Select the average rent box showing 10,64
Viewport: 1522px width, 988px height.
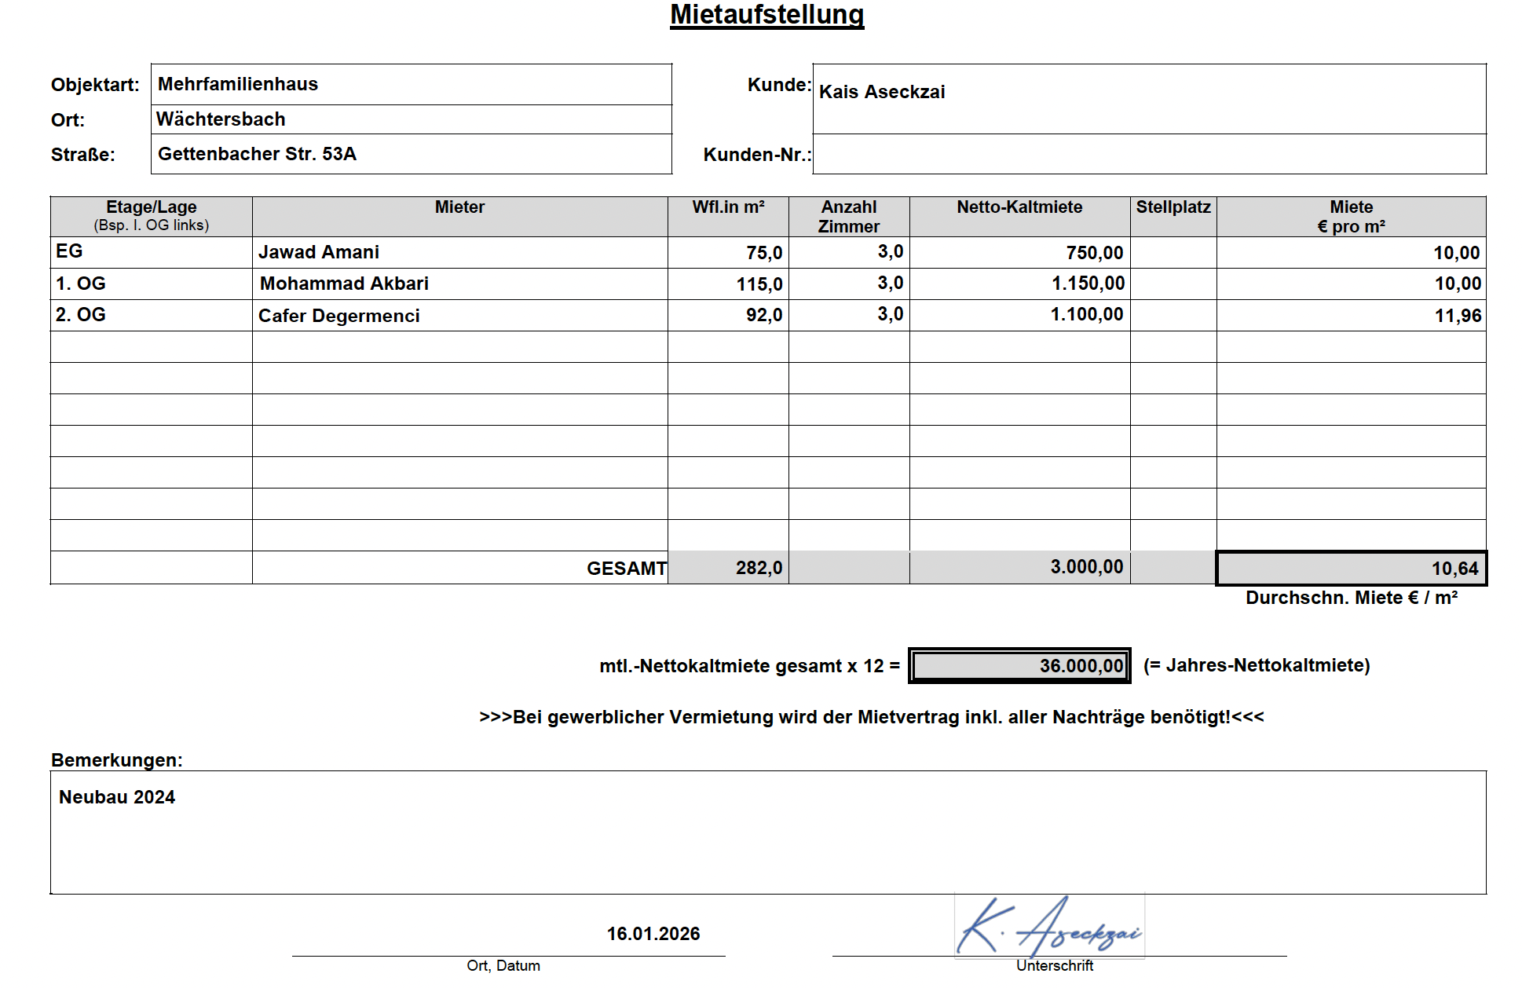(x=1351, y=568)
